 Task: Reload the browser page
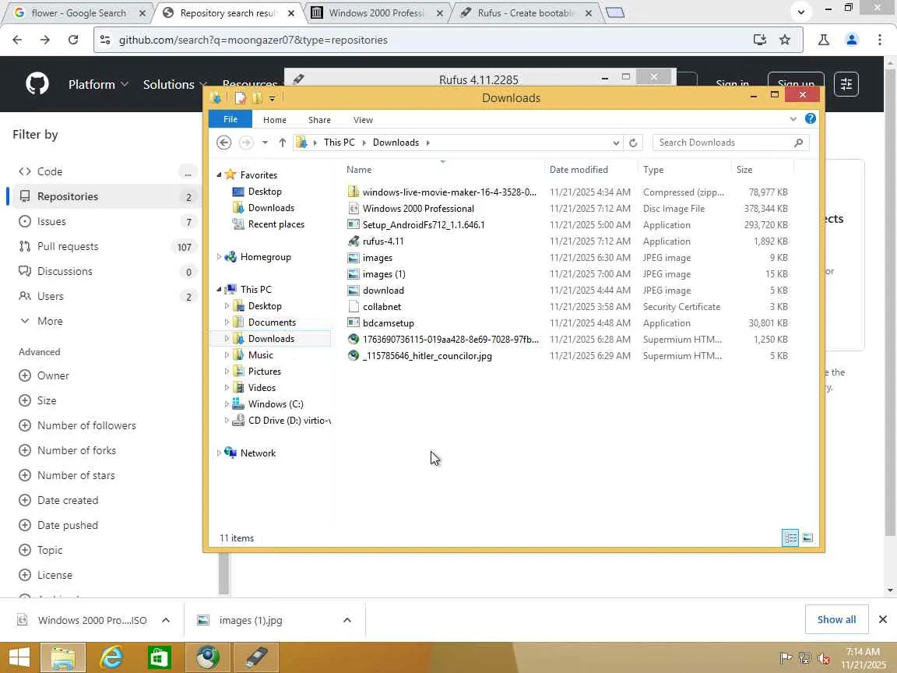coord(72,40)
